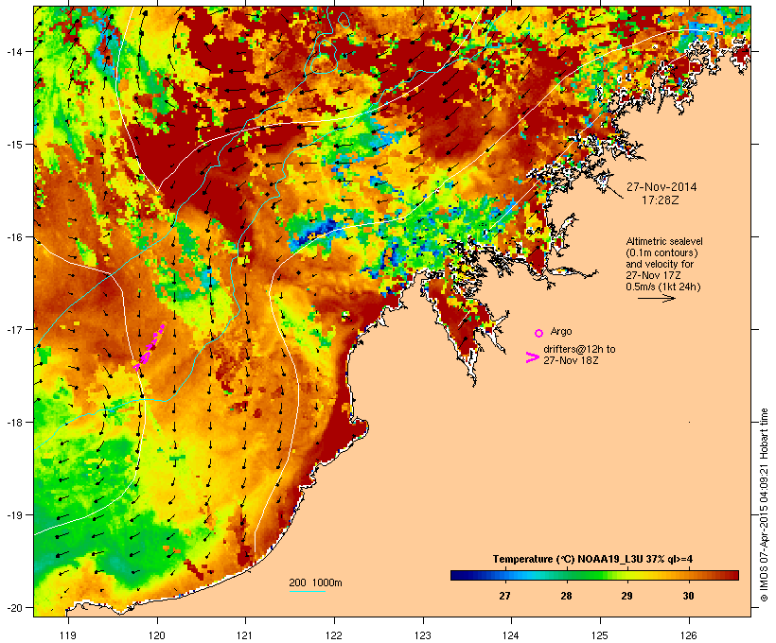This screenshot has height=643, width=776.
Task: Click the drifters@12h to legend text
Action: tap(579, 349)
